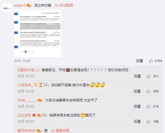The height and width of the screenshot is (133, 165).
Task: Reply to Shell's comment
Action: (x=137, y=107)
